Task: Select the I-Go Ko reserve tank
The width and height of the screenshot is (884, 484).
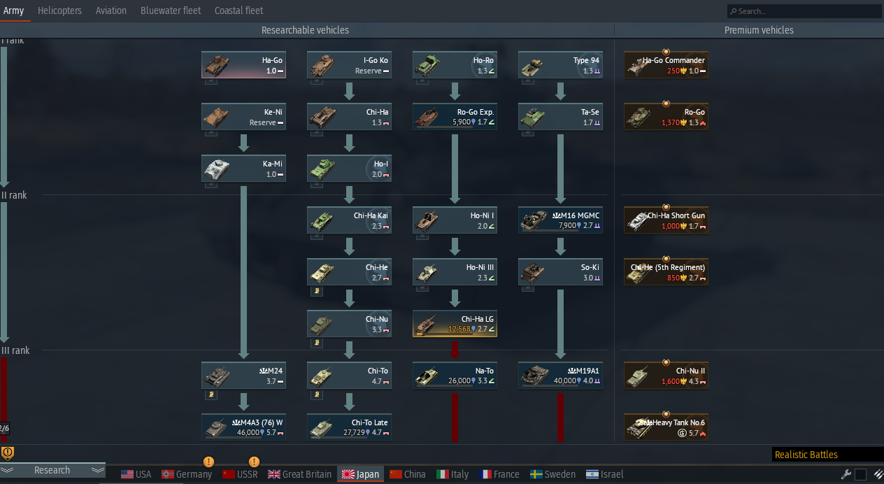Action: 349,65
